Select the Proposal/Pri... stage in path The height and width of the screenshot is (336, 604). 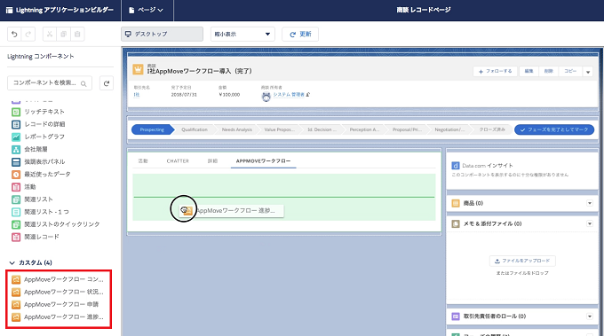point(407,130)
